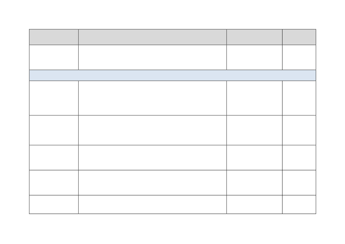The height and width of the screenshot is (244, 345).
Task: Click third-column cell just above the blue row
Action: pyautogui.click(x=254, y=58)
